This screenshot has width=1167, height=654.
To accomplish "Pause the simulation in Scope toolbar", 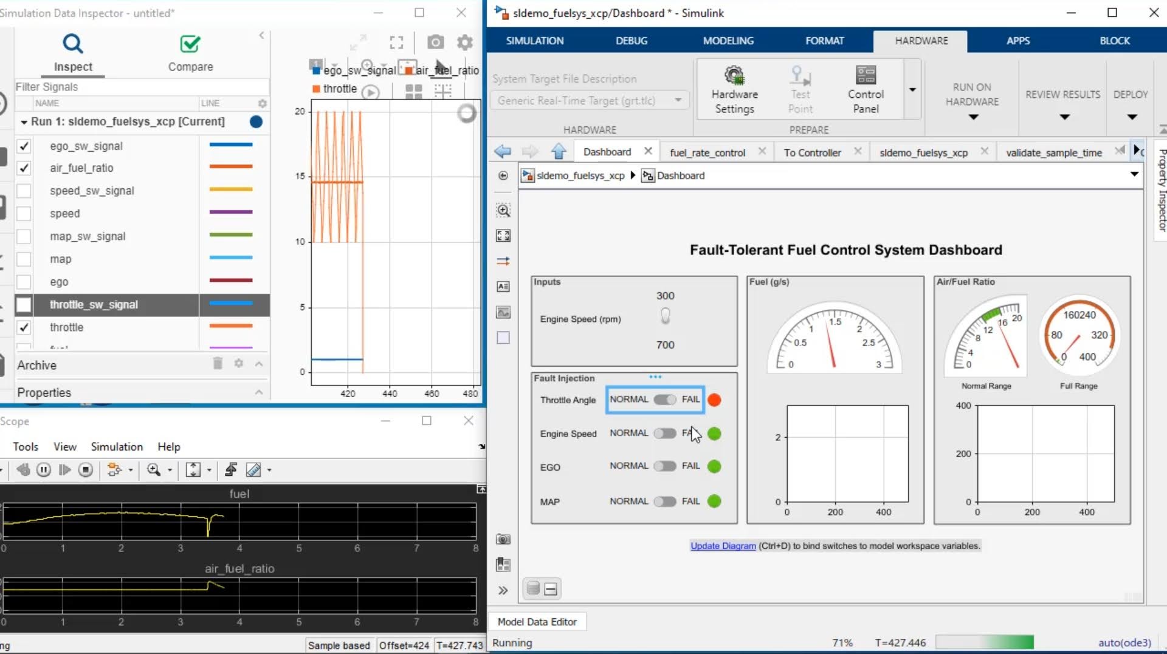I will pos(44,469).
